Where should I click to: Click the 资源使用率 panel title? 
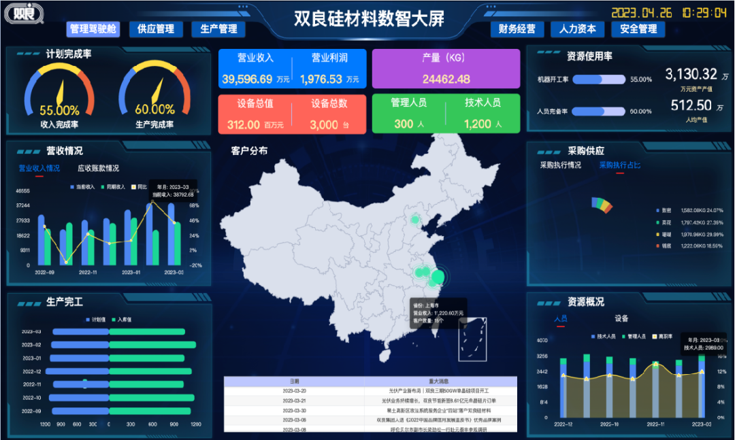[x=589, y=56]
